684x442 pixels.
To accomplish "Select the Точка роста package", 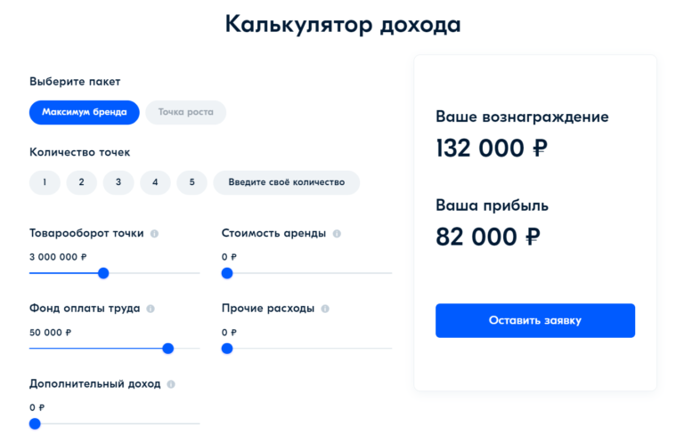I will (186, 112).
